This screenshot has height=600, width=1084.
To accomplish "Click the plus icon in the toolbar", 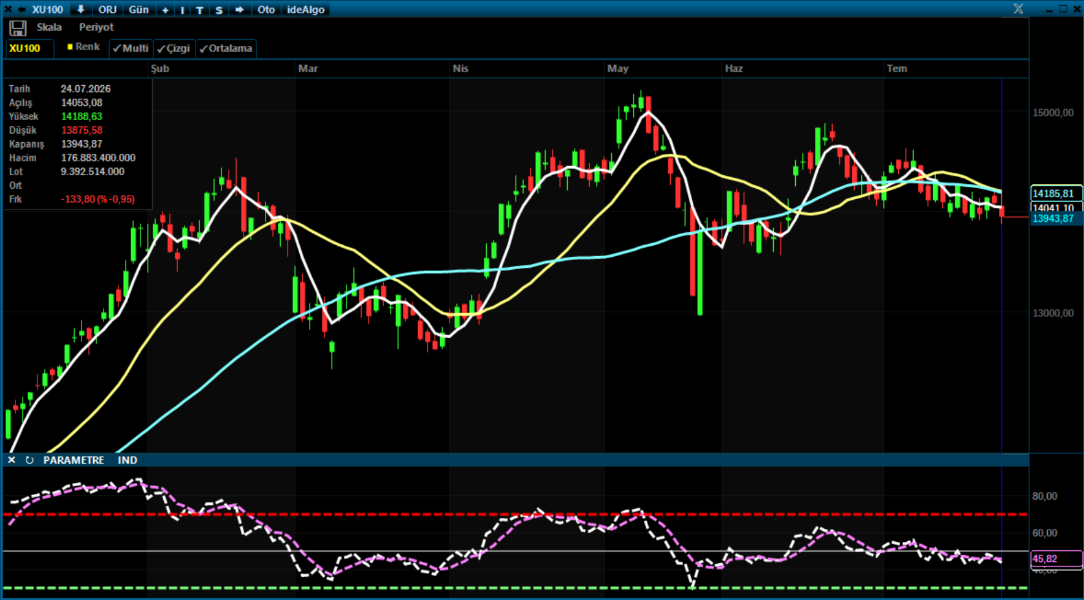I will point(165,10).
